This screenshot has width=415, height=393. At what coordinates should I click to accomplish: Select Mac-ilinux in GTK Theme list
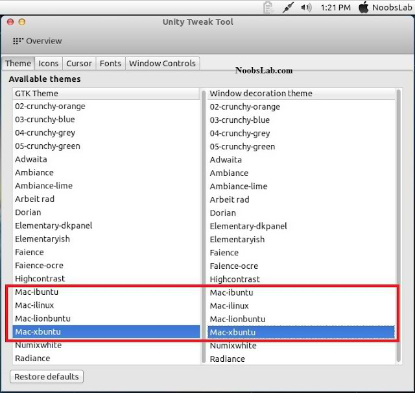(x=106, y=305)
